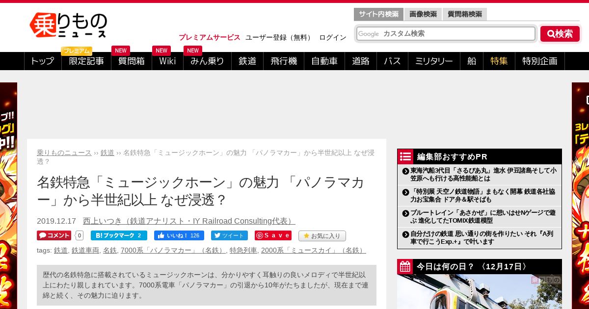589x309 pixels.
Task: Open the ブルートレイン「あさかぜ」 article link
Action: (483, 217)
